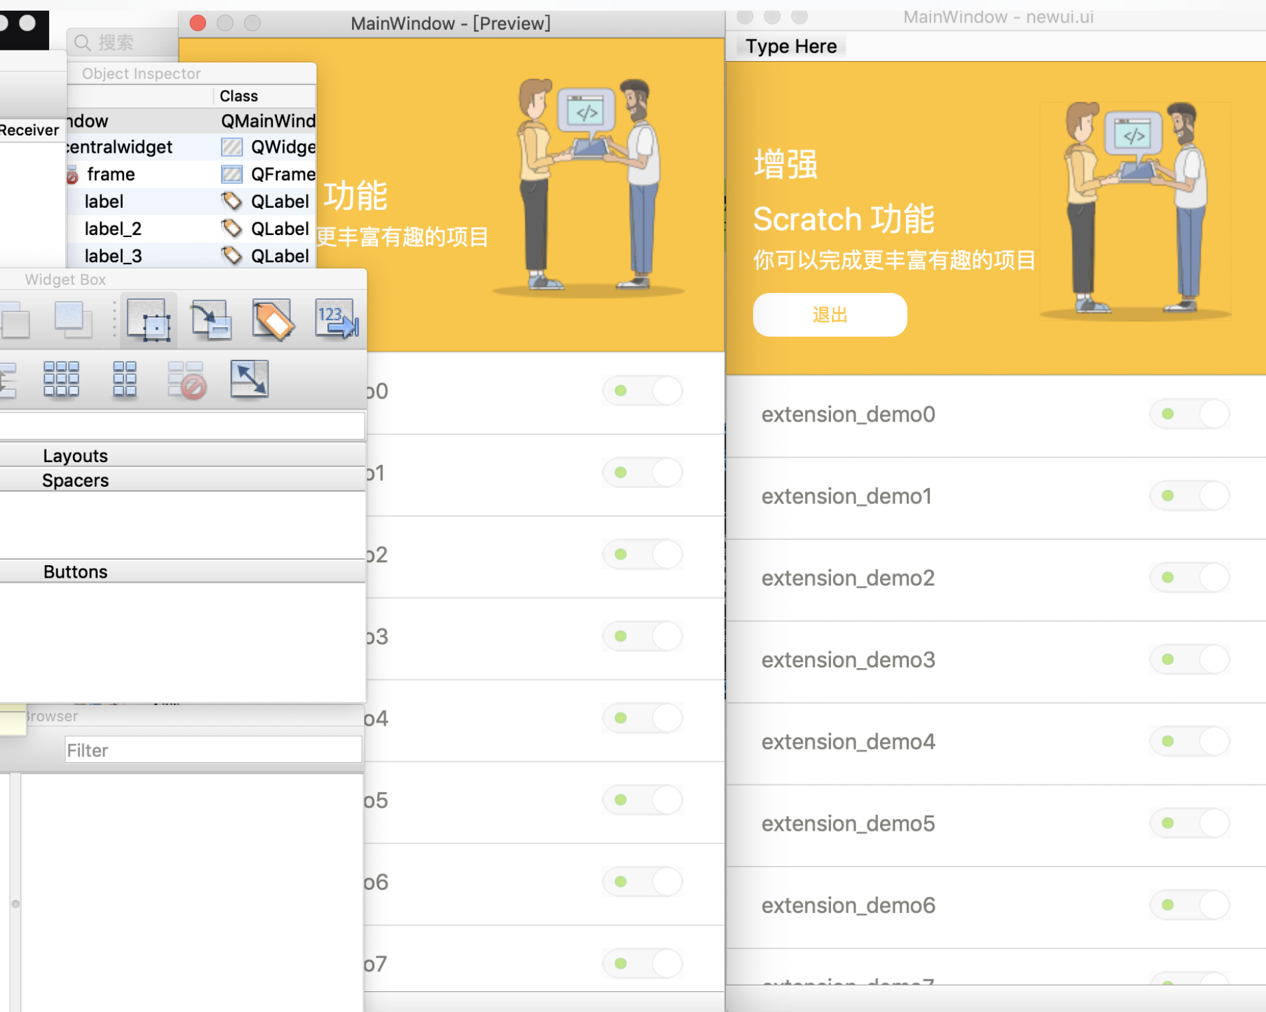
Task: Toggle extension_demo1 switch in newui.ui window
Action: coord(1190,495)
